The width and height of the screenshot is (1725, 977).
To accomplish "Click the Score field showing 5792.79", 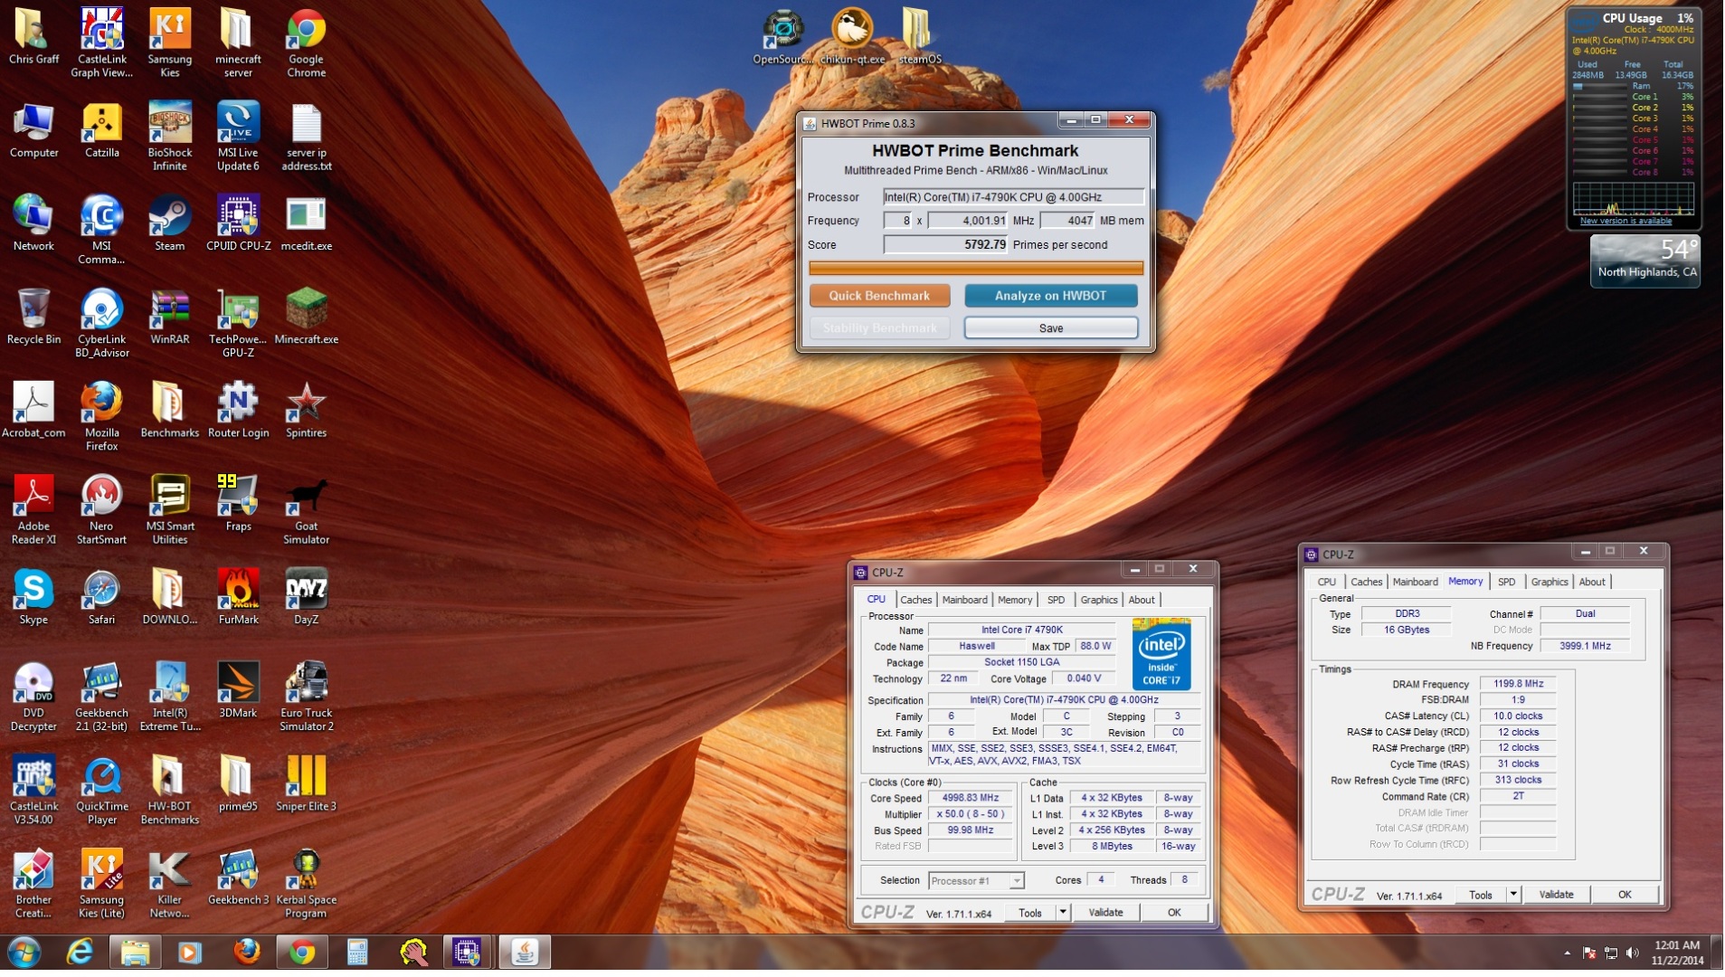I will (x=945, y=245).
